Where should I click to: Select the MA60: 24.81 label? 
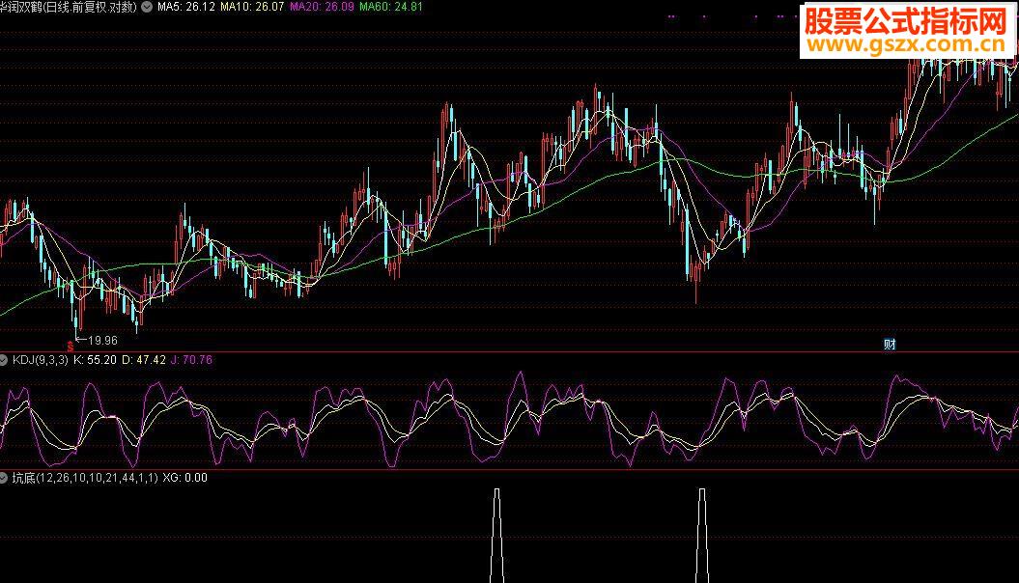(391, 7)
